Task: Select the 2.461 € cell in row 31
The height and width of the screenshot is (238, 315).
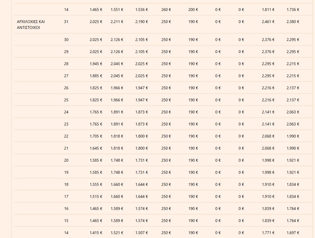Action: pos(268,22)
